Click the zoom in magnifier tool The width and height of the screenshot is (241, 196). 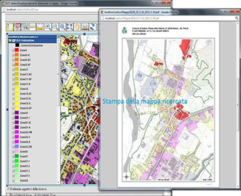pos(48,27)
